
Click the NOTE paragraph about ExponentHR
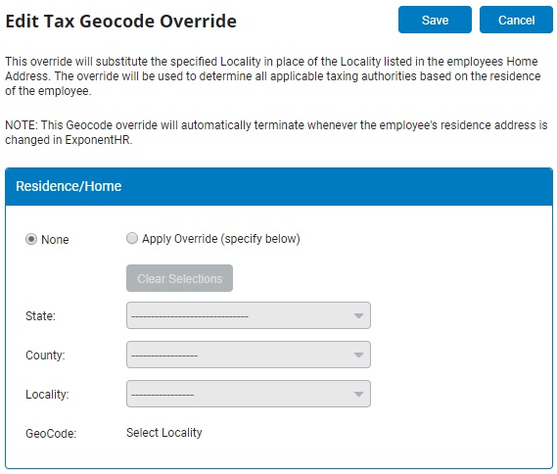[x=276, y=132]
